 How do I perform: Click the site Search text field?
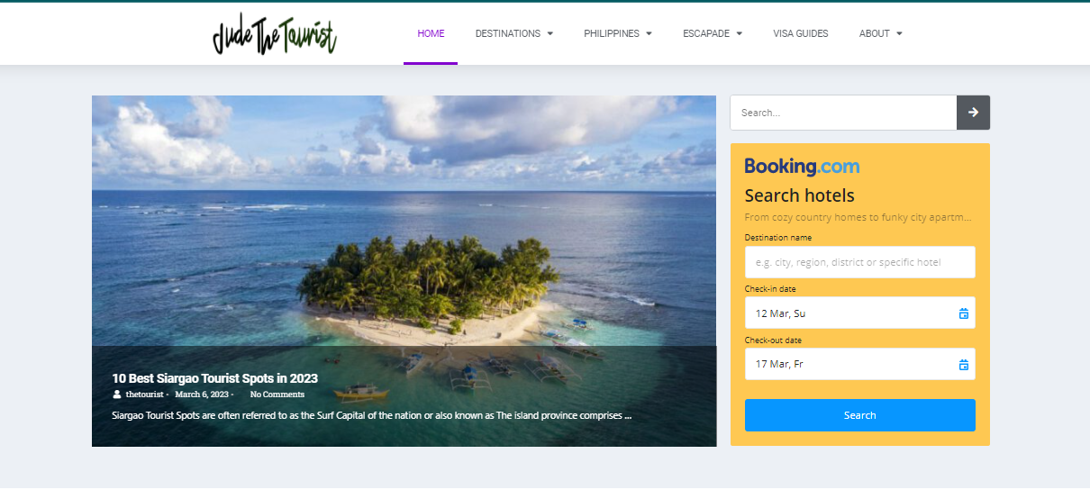pyautogui.click(x=843, y=113)
